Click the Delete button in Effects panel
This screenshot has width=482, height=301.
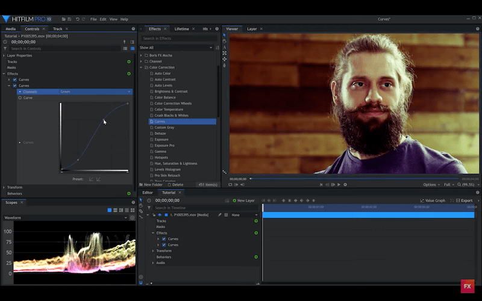[x=175, y=185]
